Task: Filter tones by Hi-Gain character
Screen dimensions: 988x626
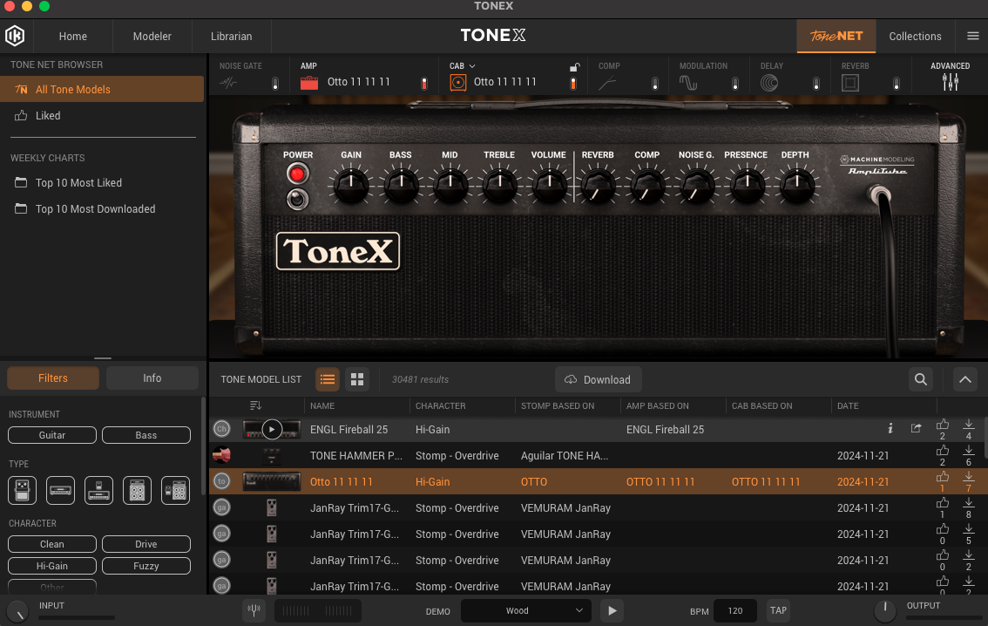Action: (52, 566)
